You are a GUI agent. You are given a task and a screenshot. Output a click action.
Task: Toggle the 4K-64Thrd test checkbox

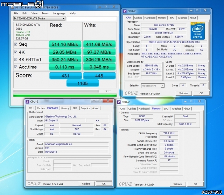16,59
